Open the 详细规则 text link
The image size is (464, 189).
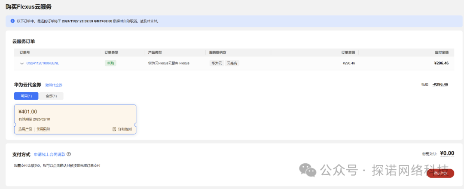click(x=125, y=129)
